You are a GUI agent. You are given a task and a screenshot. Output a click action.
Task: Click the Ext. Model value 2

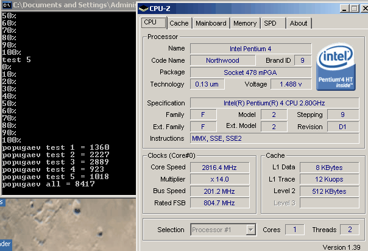(x=274, y=127)
